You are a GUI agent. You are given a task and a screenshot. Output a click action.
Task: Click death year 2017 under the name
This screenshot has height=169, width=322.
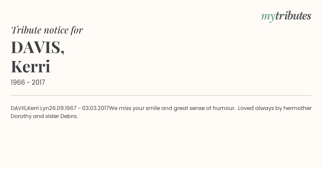(38, 83)
